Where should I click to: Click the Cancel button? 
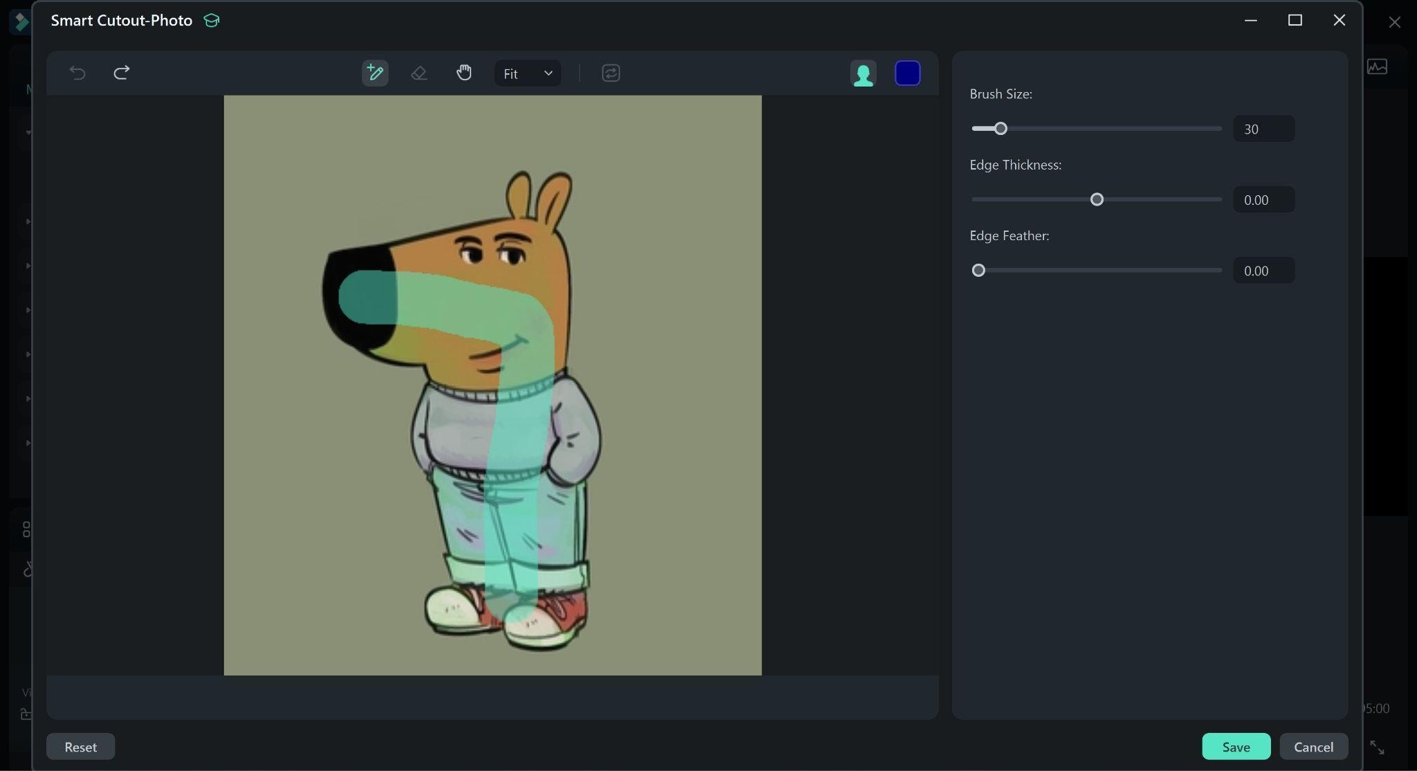1314,747
